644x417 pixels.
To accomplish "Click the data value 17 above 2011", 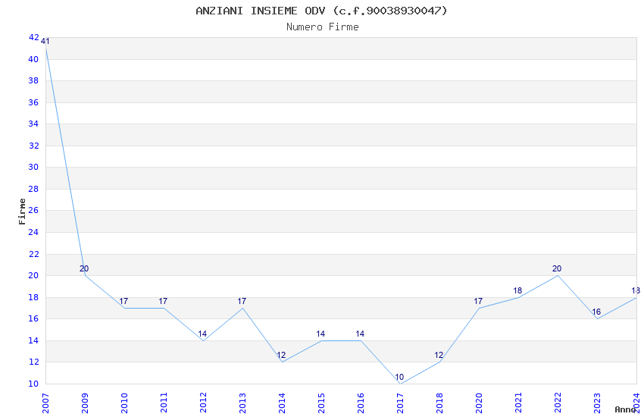I will click(163, 301).
